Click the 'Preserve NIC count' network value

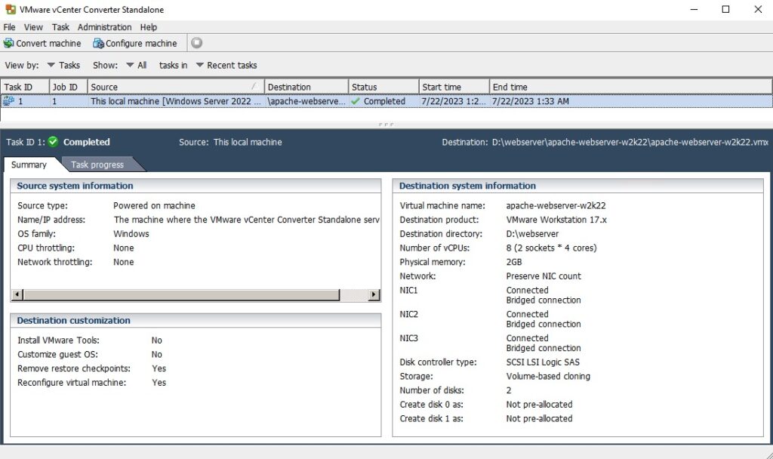pos(544,276)
